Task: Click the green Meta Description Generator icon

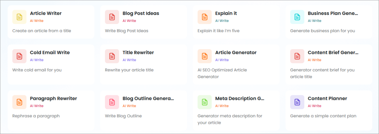Action: [205, 102]
